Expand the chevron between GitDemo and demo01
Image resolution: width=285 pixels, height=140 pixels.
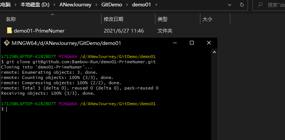click(x=127, y=5)
